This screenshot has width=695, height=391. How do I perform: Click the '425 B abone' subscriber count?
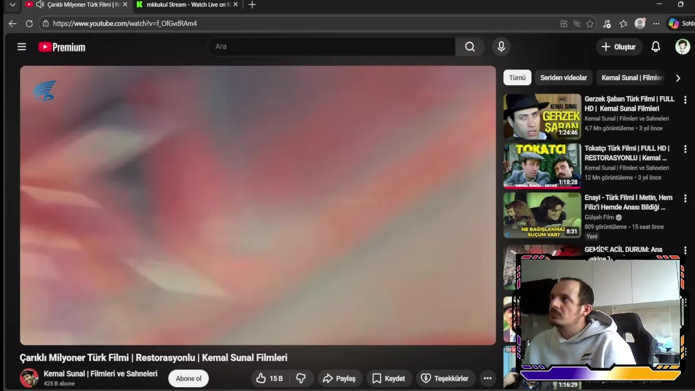[x=59, y=383]
